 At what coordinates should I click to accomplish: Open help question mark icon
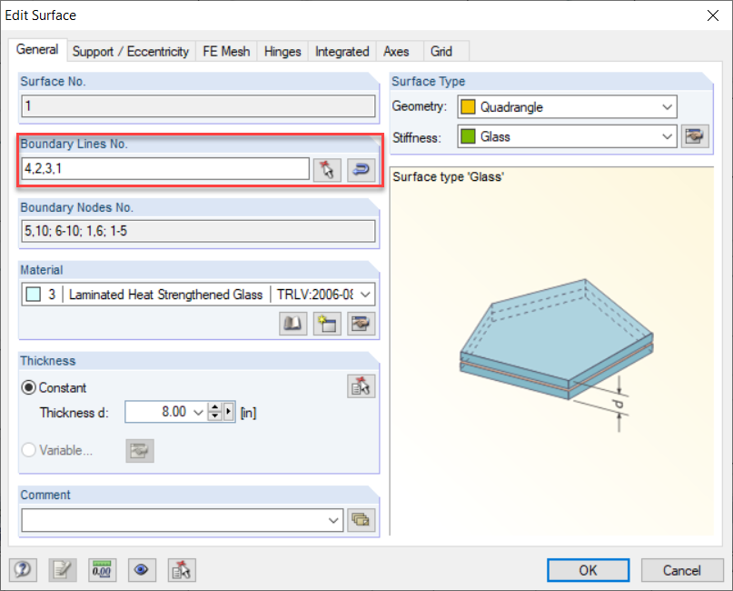pyautogui.click(x=23, y=570)
